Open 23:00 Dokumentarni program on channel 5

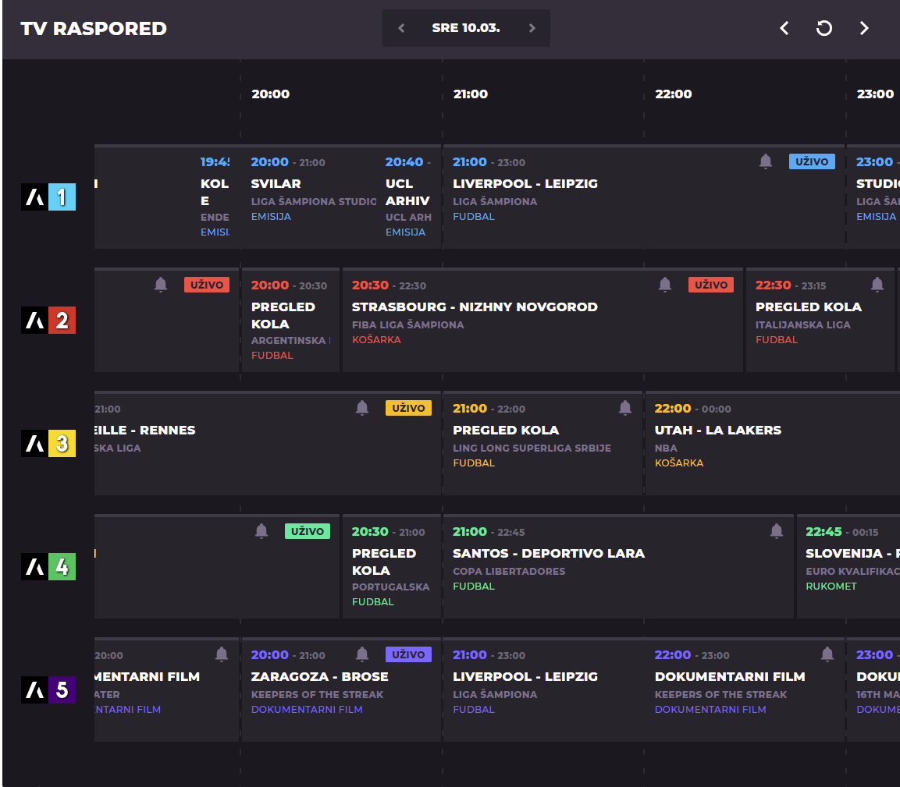pos(873,690)
